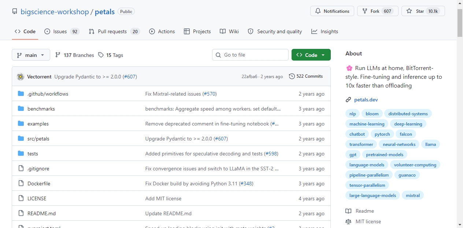Select the llama topic tag

(431, 144)
